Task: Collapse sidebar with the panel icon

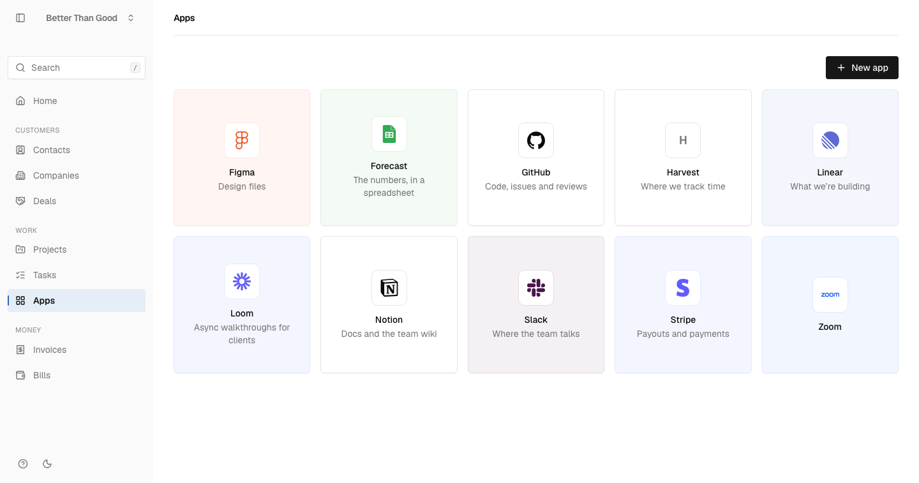Action: click(x=20, y=18)
